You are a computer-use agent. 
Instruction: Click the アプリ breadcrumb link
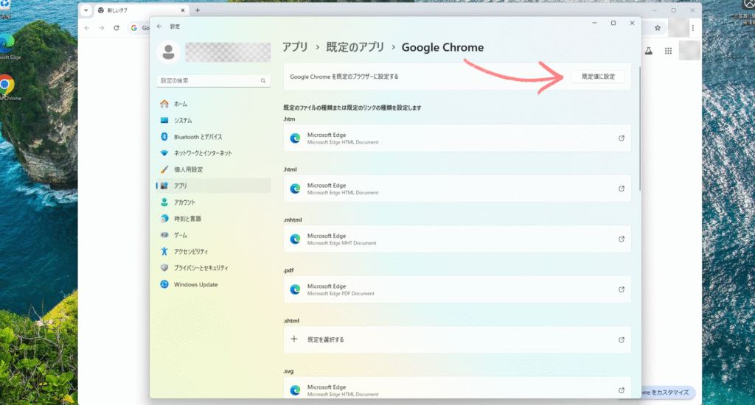click(x=295, y=47)
